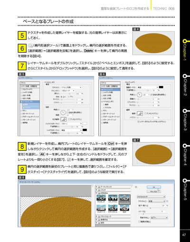The image size is (190, 242).
Task: Select Drop Shadow in the styles list
Action: click(x=110, y=89)
